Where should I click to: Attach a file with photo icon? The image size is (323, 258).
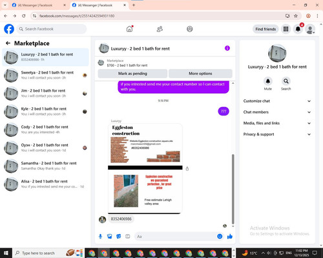point(109,237)
